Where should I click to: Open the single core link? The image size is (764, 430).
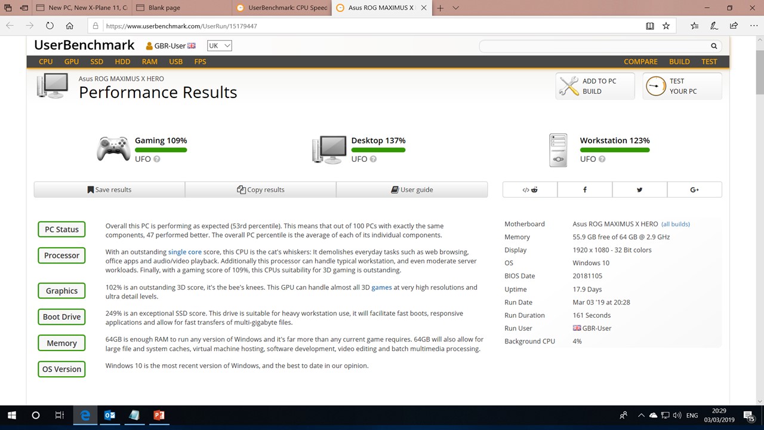click(184, 252)
